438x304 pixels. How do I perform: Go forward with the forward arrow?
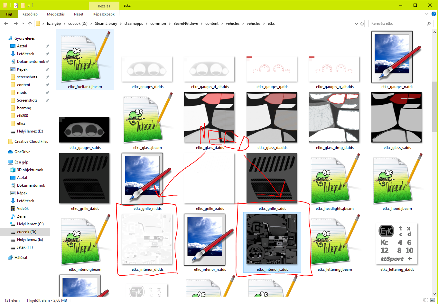click(x=15, y=24)
